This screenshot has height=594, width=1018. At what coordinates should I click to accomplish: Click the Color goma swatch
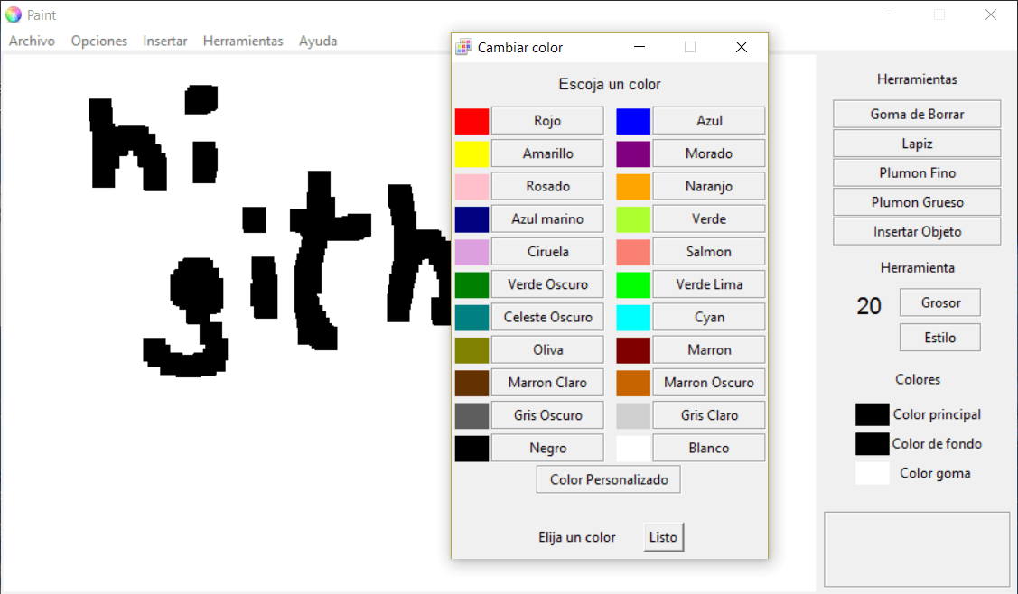[871, 472]
